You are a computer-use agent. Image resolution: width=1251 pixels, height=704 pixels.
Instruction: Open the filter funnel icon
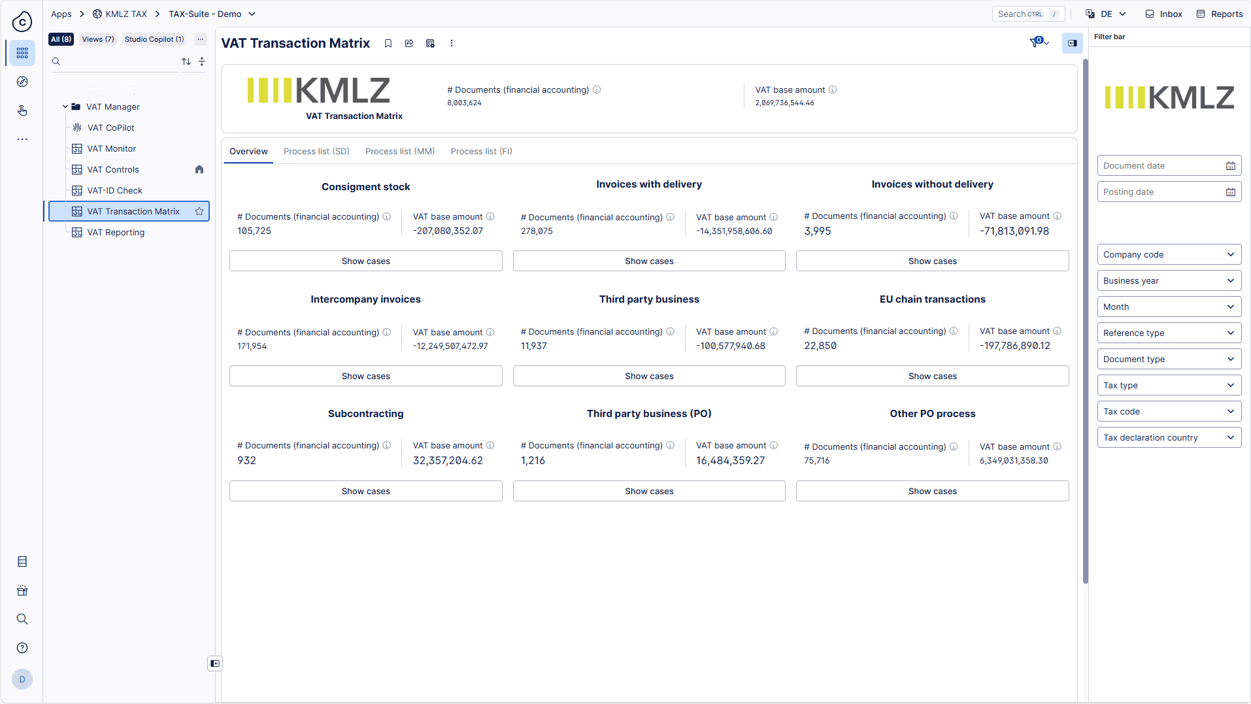[x=1037, y=43]
